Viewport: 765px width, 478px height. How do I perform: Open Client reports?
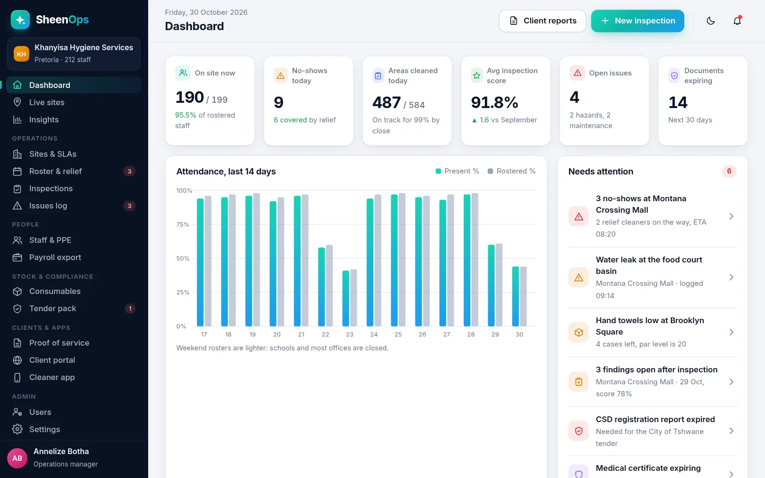(x=542, y=21)
